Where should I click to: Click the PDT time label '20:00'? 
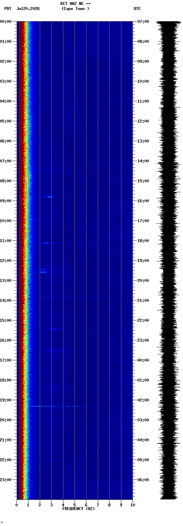click(6, 420)
